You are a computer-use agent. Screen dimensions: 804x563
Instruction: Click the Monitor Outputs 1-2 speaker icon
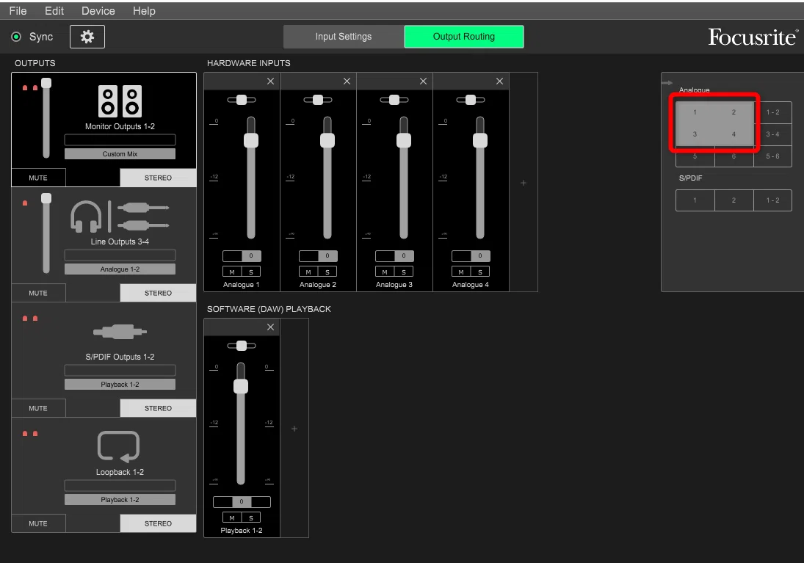point(120,101)
